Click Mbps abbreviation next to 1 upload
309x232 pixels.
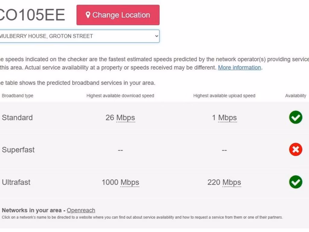tap(228, 118)
